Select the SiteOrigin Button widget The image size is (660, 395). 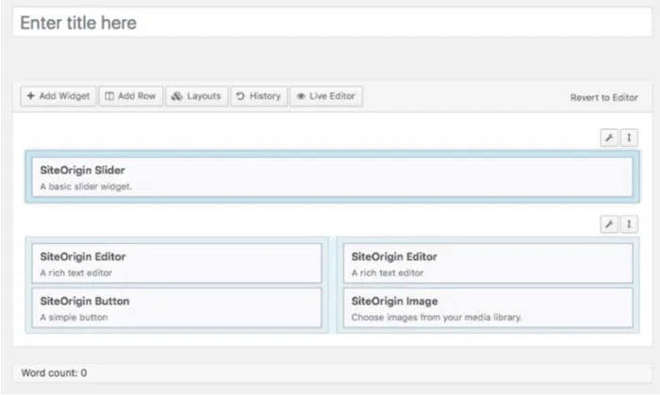coord(176,308)
